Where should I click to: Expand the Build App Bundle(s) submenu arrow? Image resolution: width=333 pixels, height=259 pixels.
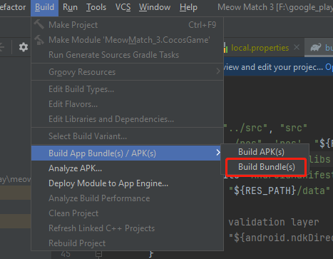[x=218, y=153]
